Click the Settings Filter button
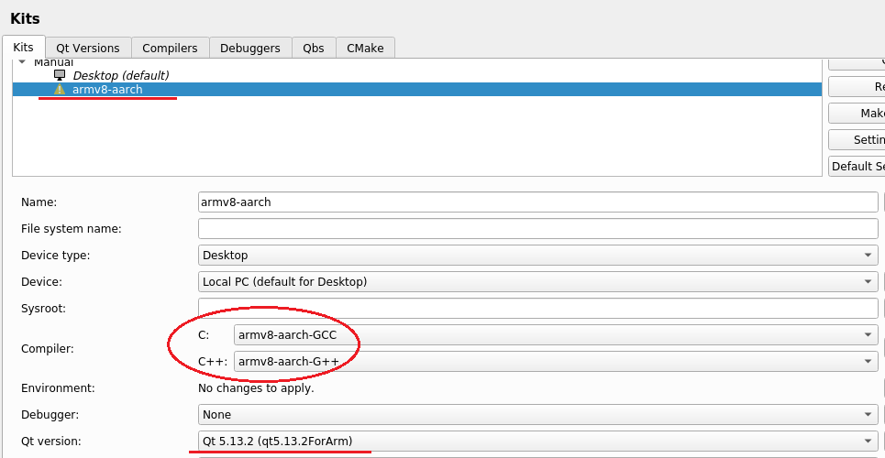Viewport: 885px width, 458px height. [x=857, y=140]
